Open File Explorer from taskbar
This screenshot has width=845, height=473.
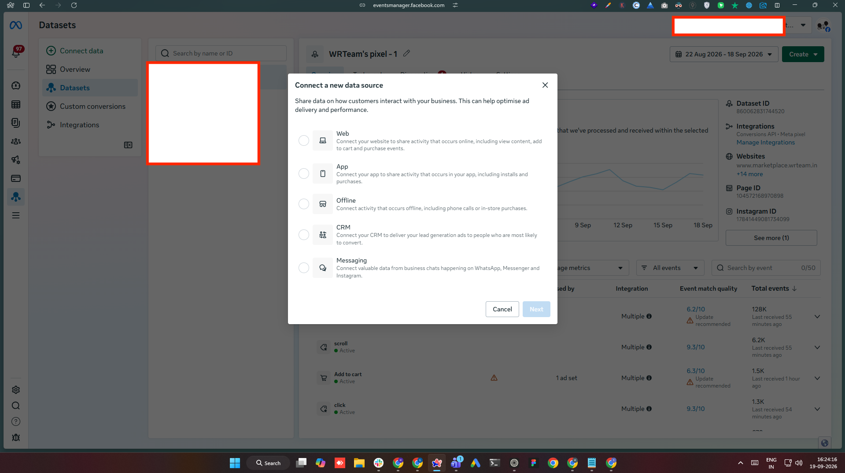tap(359, 463)
